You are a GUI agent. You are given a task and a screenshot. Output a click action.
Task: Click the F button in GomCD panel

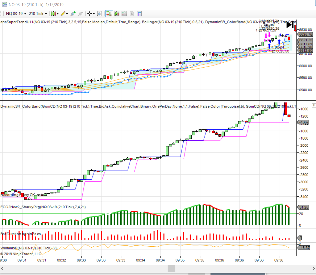(x=314, y=105)
